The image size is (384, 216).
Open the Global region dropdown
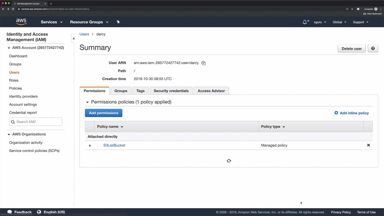tap(339, 22)
